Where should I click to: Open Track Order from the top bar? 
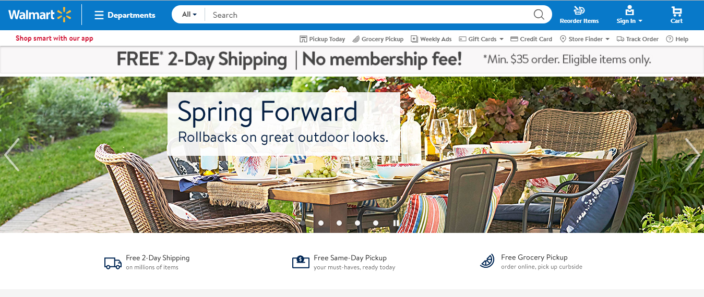638,39
